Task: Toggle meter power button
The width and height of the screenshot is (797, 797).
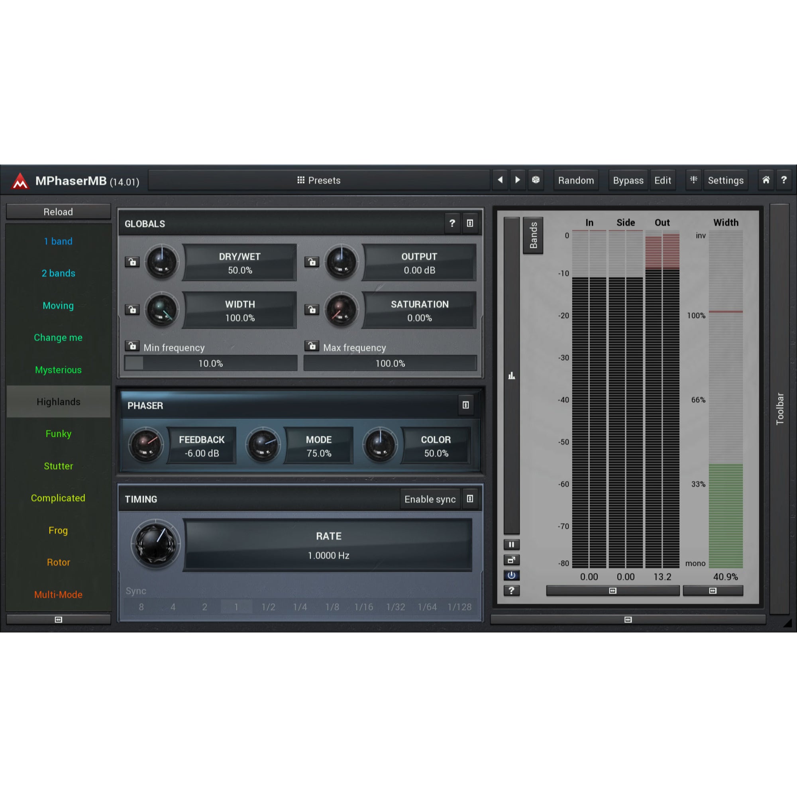Action: pyautogui.click(x=512, y=575)
